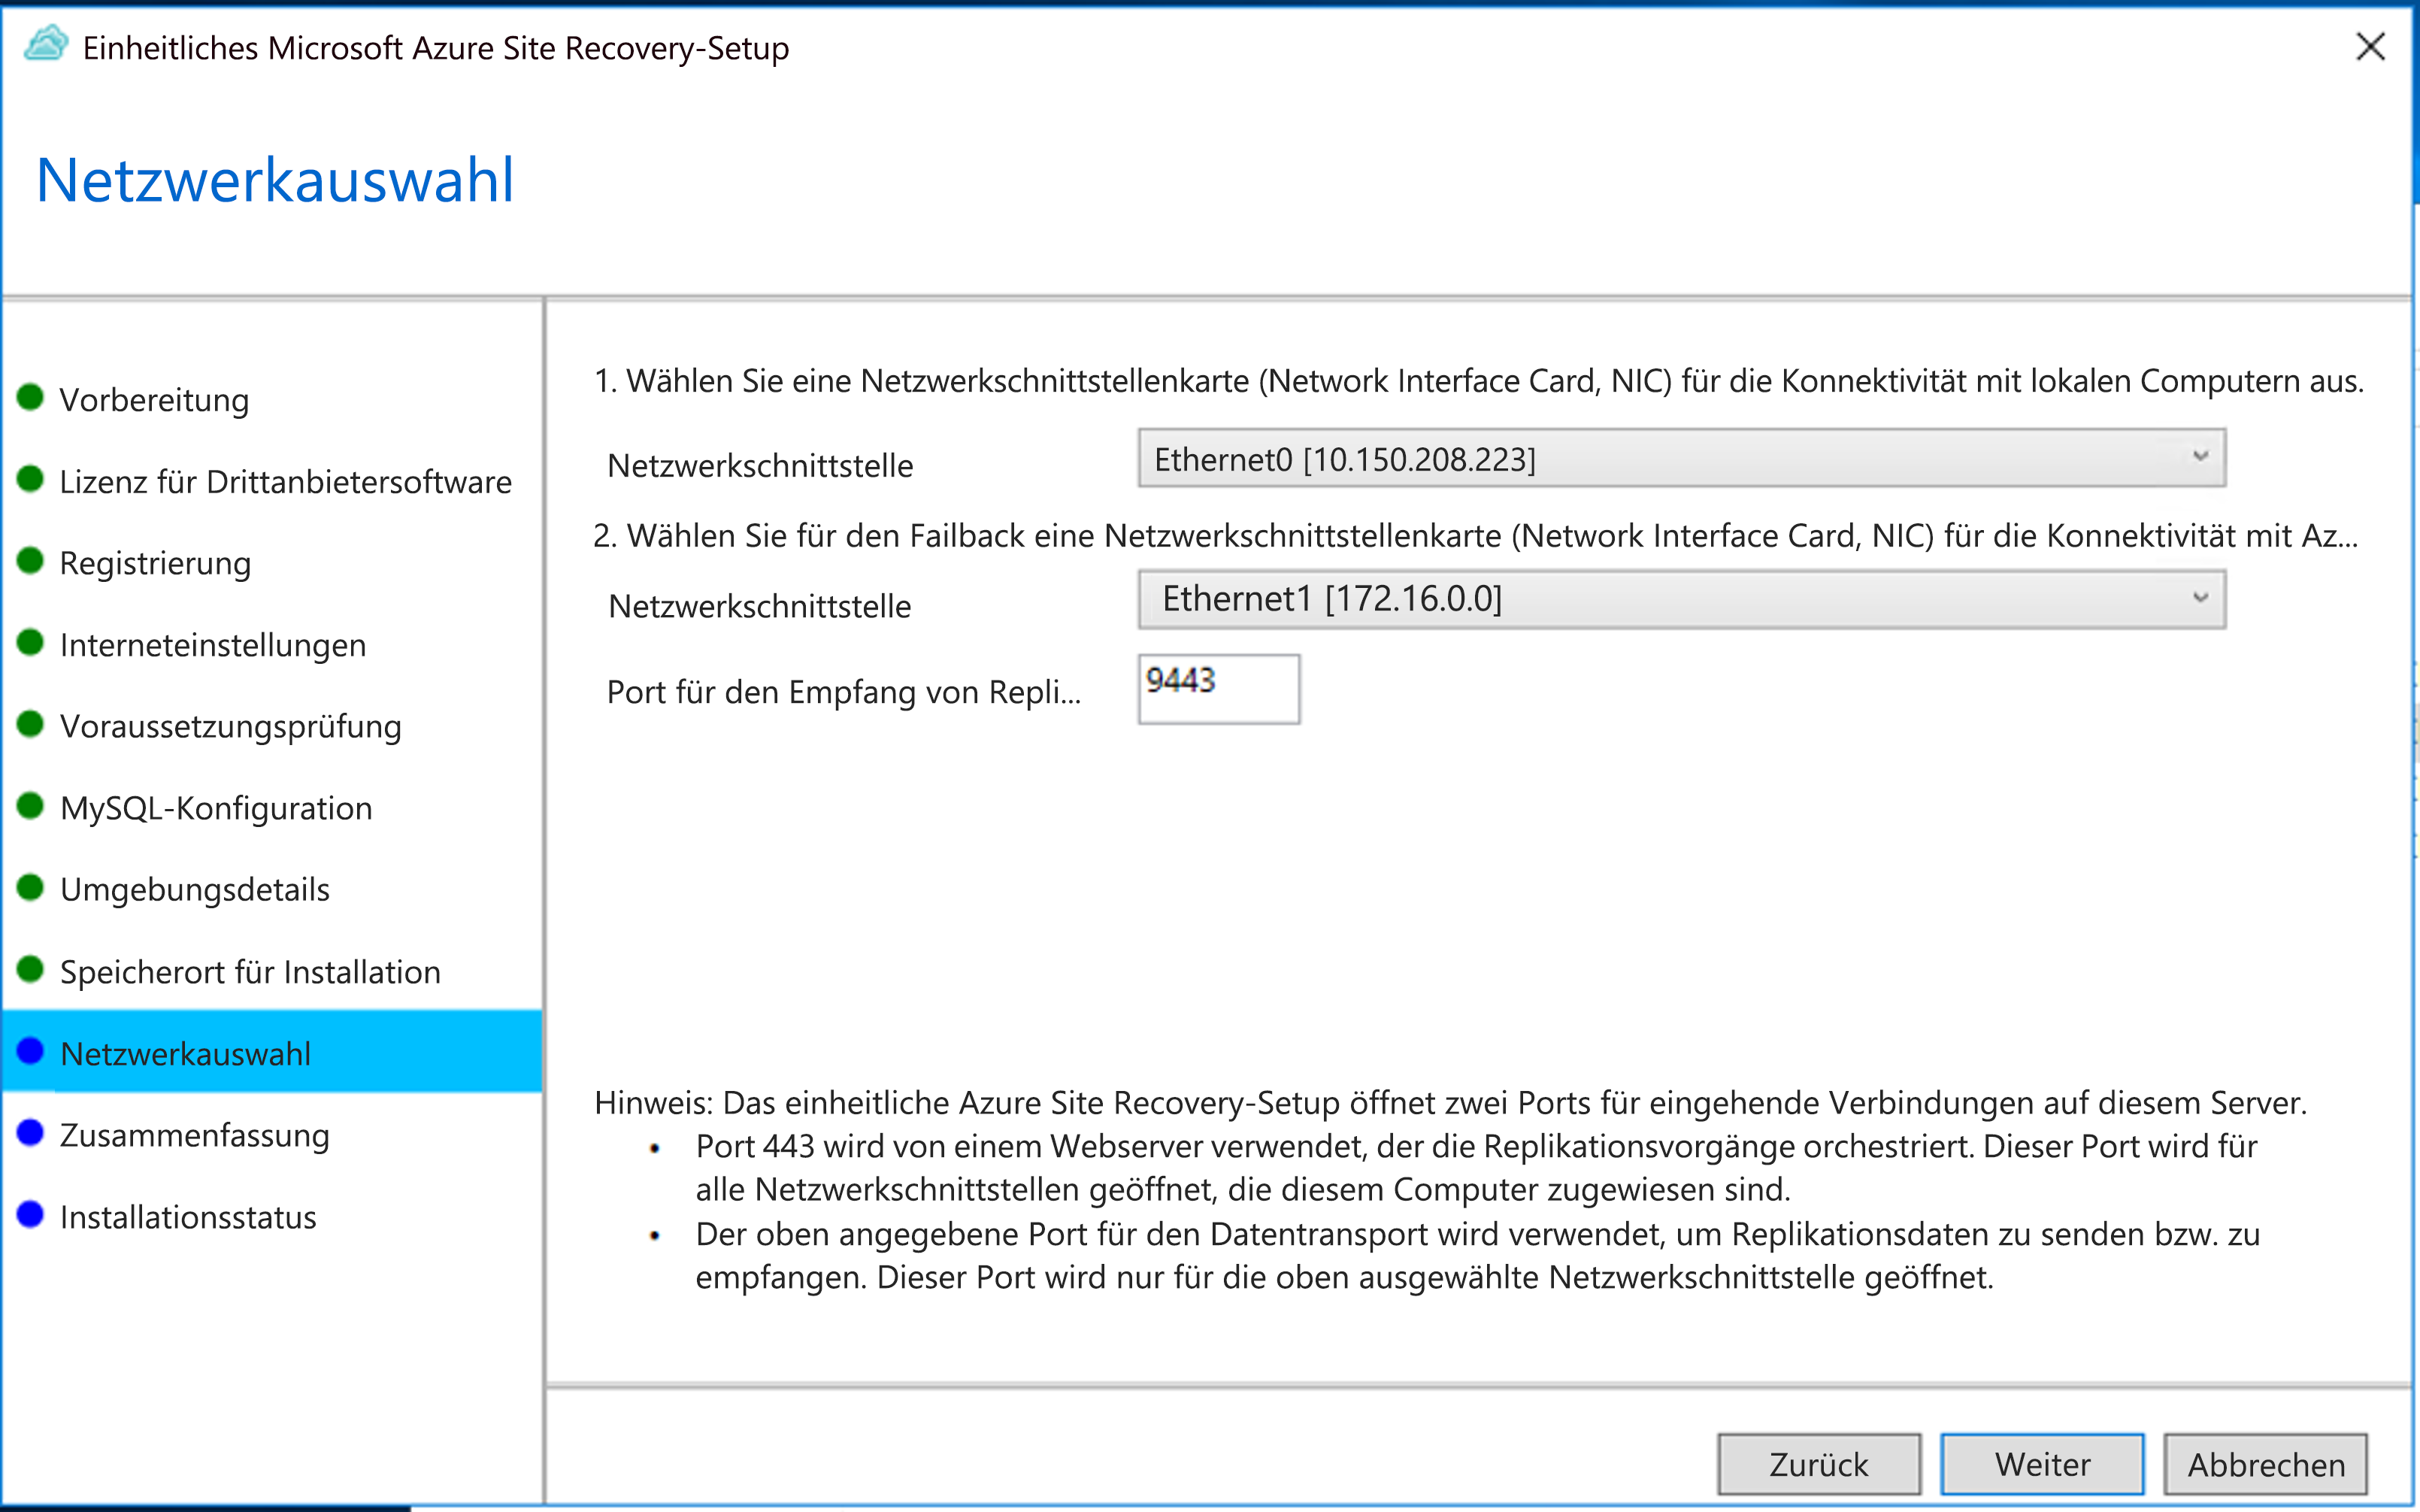Go to the Registrierung step
Screen dimensions: 2420x1512
(155, 563)
